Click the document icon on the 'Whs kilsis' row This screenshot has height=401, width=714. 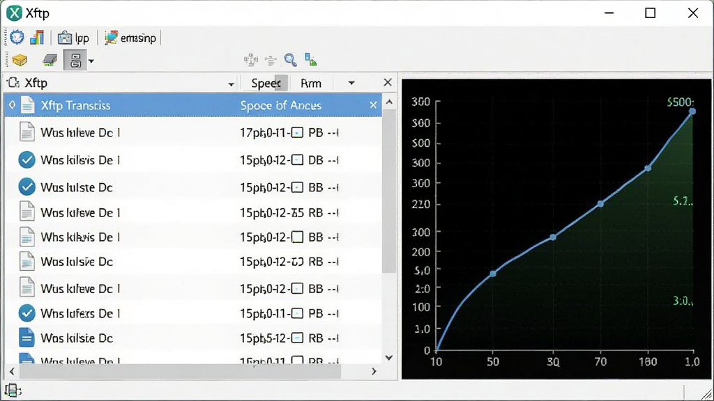click(x=27, y=237)
